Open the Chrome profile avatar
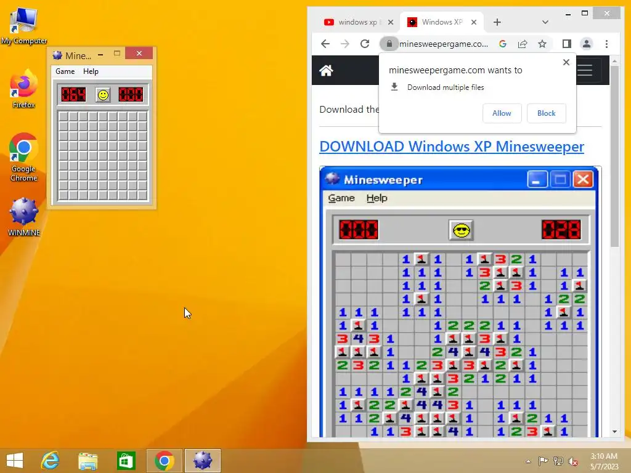Screen dimensions: 631x473 (587, 44)
